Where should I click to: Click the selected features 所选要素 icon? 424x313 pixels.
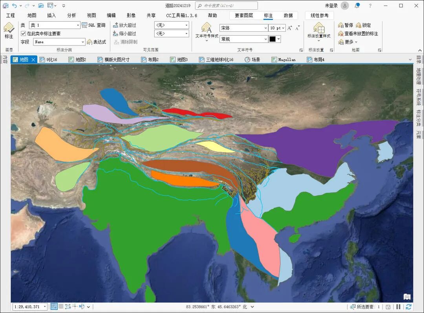[353, 307]
